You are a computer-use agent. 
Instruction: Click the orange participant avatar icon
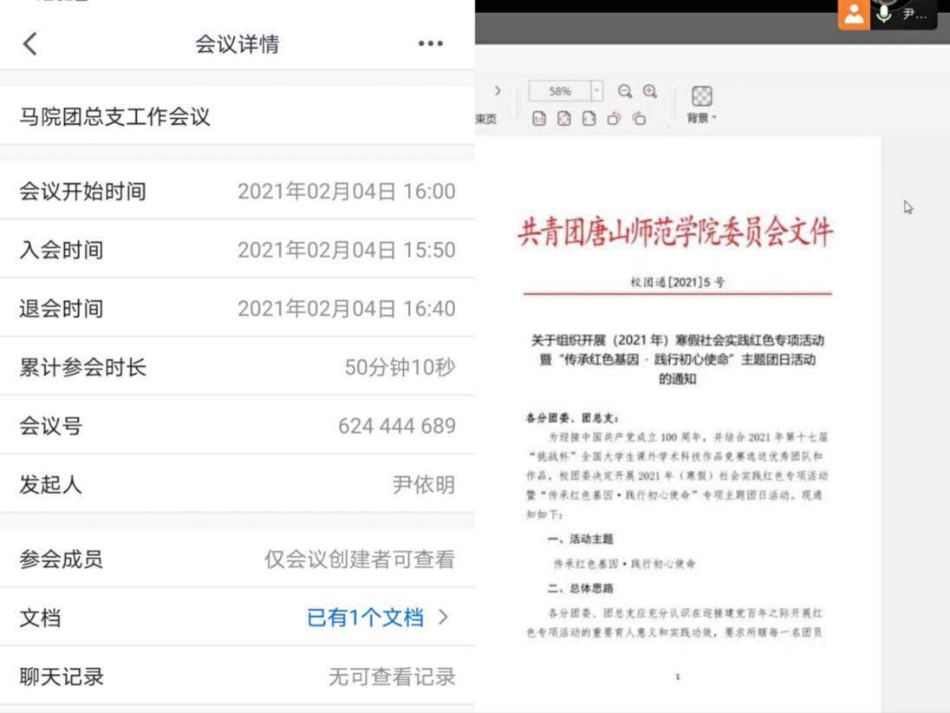tap(854, 14)
